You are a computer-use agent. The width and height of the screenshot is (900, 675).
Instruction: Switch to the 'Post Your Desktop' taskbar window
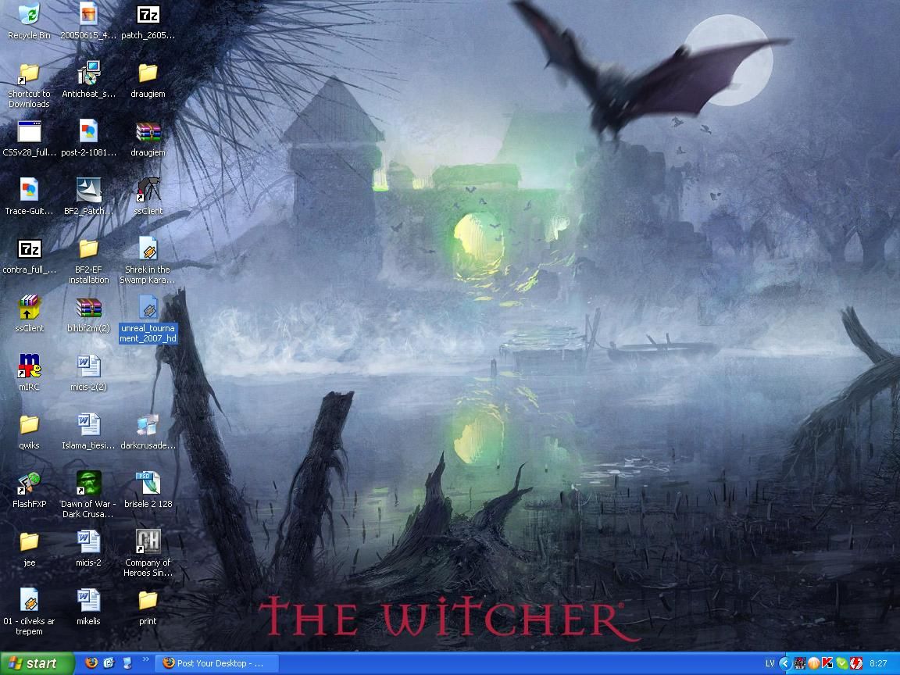tap(219, 663)
